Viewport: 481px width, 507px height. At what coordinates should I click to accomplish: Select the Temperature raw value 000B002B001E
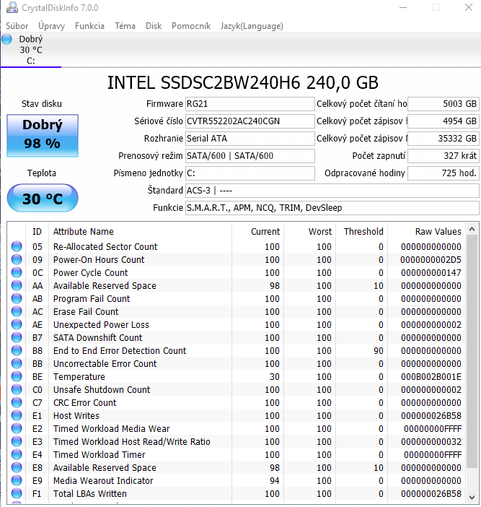pos(431,376)
